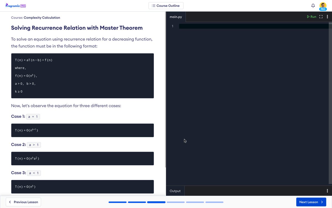Open the notifications bell
Screen dimensions: 332x208
[x=313, y=6]
